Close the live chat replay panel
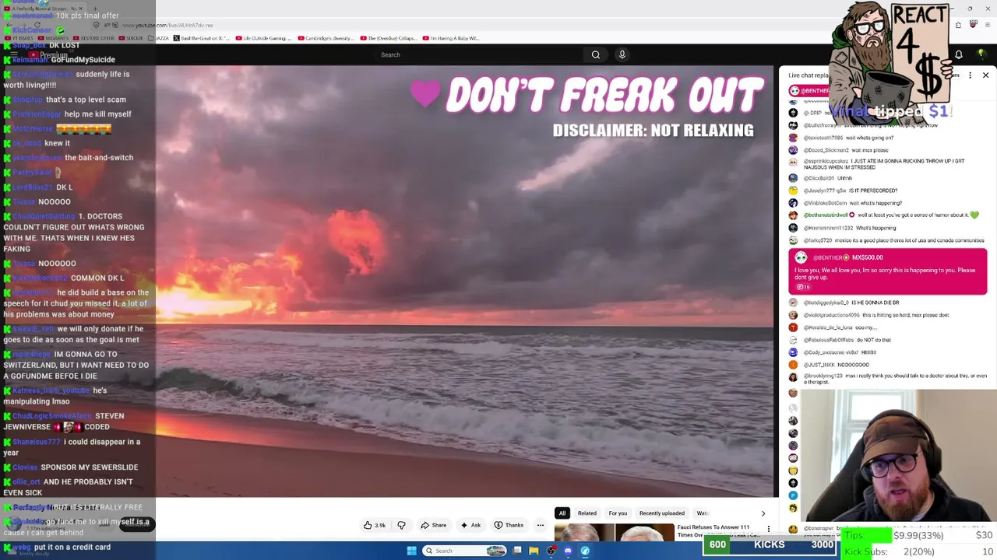The height and width of the screenshot is (560, 997). tap(985, 75)
